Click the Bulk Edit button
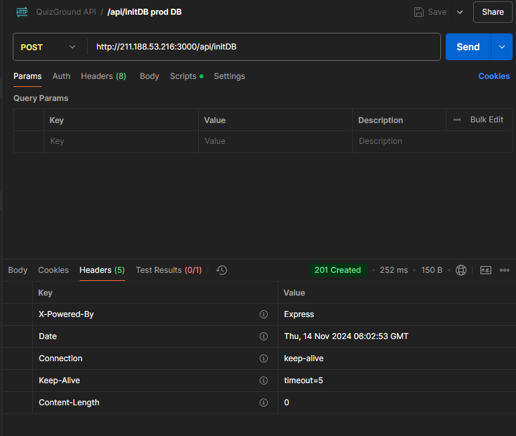516x436 pixels. (x=487, y=120)
